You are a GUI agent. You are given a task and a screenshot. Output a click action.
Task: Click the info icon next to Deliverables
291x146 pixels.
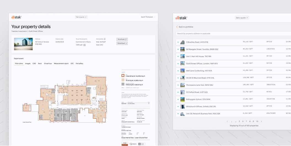tap(105, 39)
